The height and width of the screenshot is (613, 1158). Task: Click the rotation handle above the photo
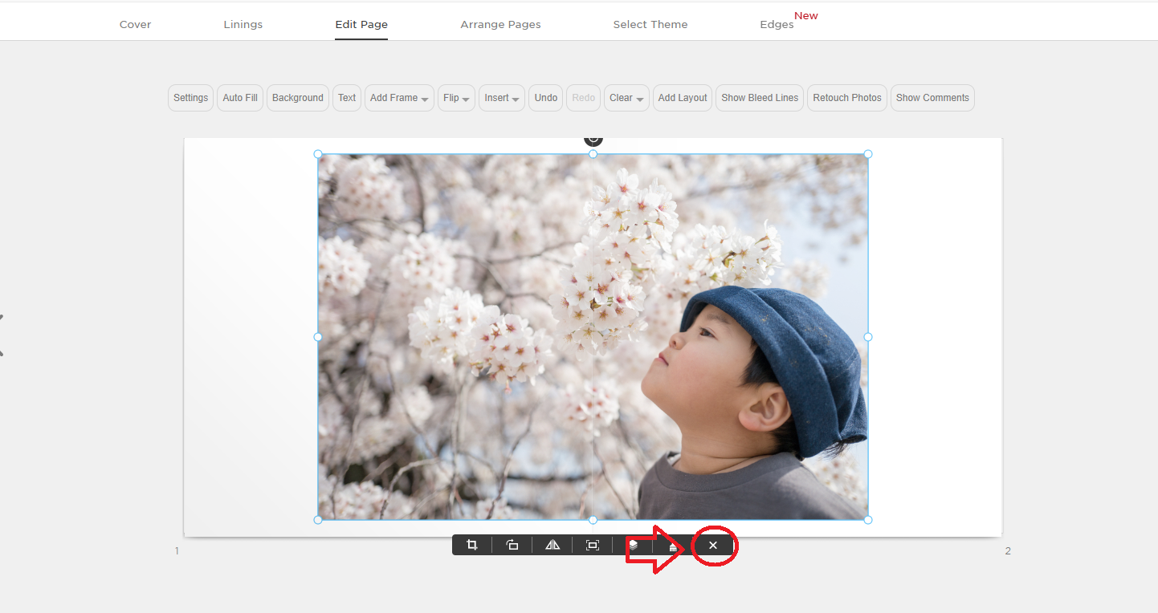(593, 140)
